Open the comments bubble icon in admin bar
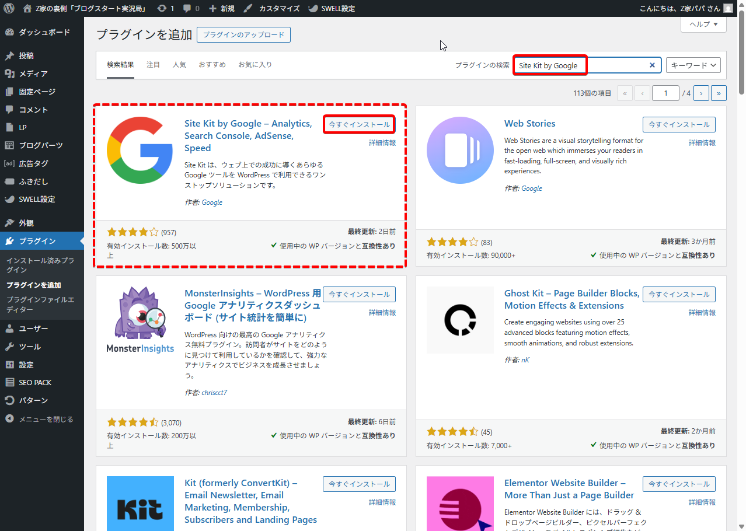 [187, 9]
